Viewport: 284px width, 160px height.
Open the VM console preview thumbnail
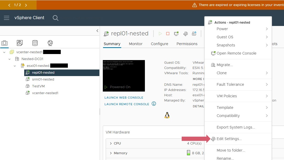pos(124,76)
